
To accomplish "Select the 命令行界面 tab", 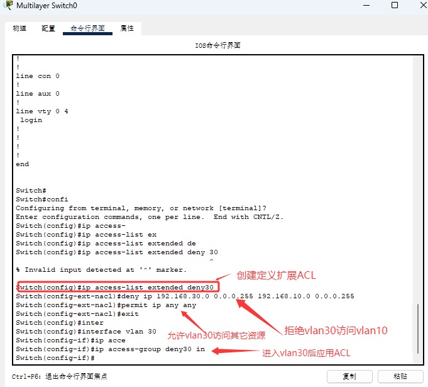I will [x=87, y=28].
